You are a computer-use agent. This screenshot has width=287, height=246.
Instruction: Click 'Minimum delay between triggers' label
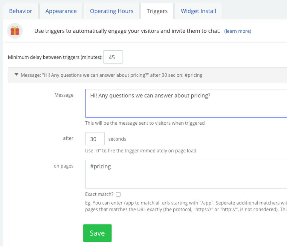click(x=55, y=57)
